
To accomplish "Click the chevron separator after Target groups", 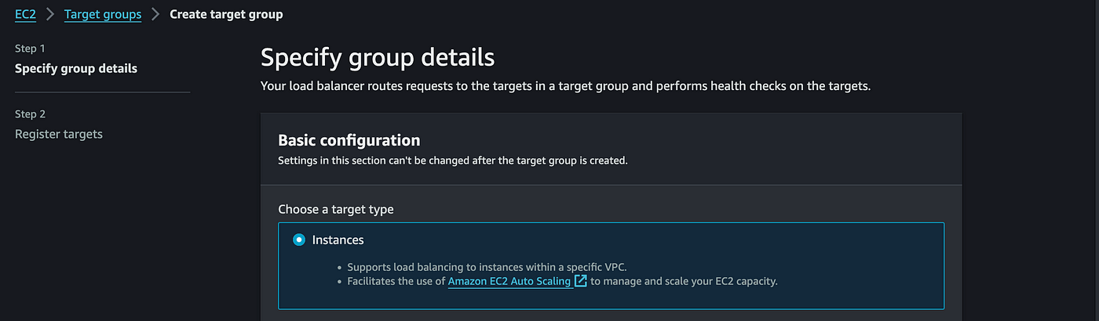I will [155, 14].
